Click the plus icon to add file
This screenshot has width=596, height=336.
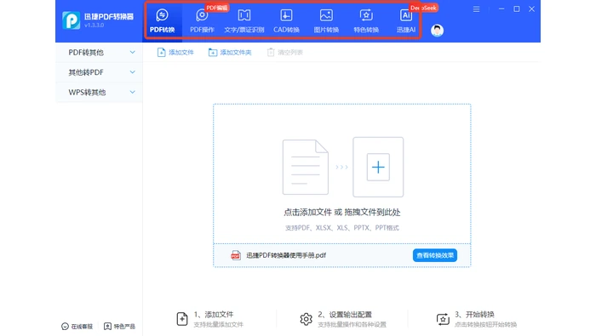coord(378,167)
